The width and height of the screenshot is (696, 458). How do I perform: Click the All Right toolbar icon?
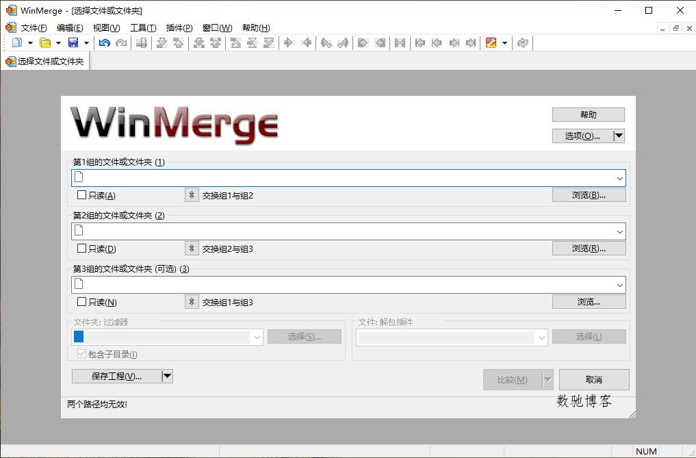[363, 42]
